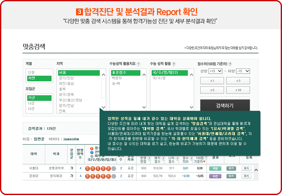The image size is (282, 195).
Task: Select 인문 in the 계열 list
Action: 32,73
